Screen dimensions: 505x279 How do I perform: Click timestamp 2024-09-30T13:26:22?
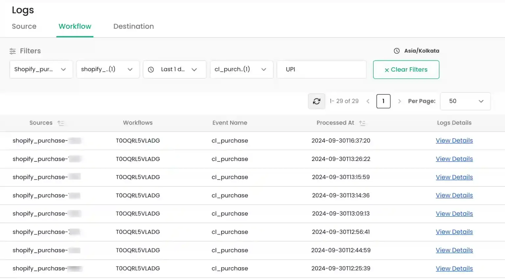coord(341,159)
